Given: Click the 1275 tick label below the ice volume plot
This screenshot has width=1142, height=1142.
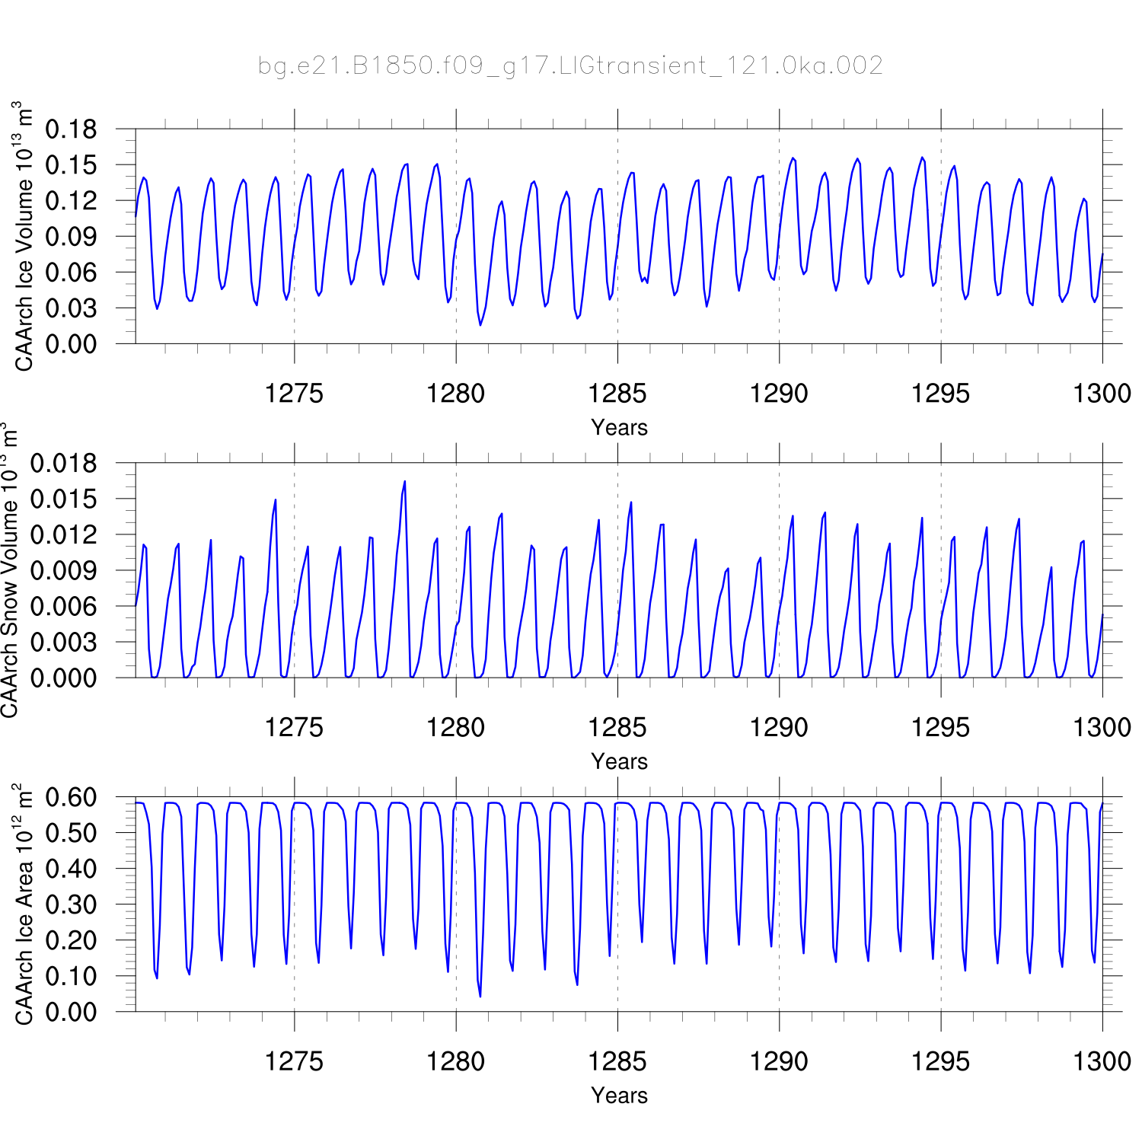Looking at the screenshot, I should point(294,394).
